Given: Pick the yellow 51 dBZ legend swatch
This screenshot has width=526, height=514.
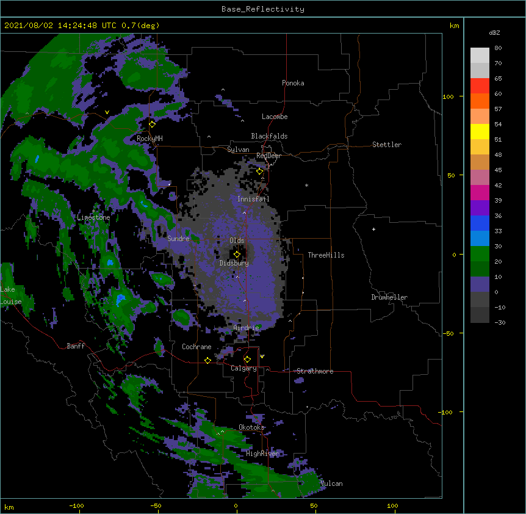Looking at the screenshot, I should (x=480, y=131).
